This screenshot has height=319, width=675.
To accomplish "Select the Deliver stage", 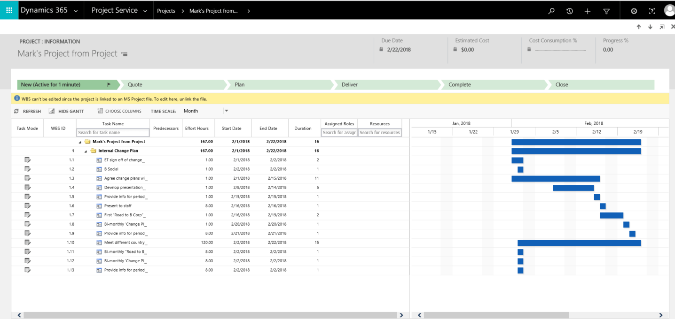I will (x=387, y=85).
